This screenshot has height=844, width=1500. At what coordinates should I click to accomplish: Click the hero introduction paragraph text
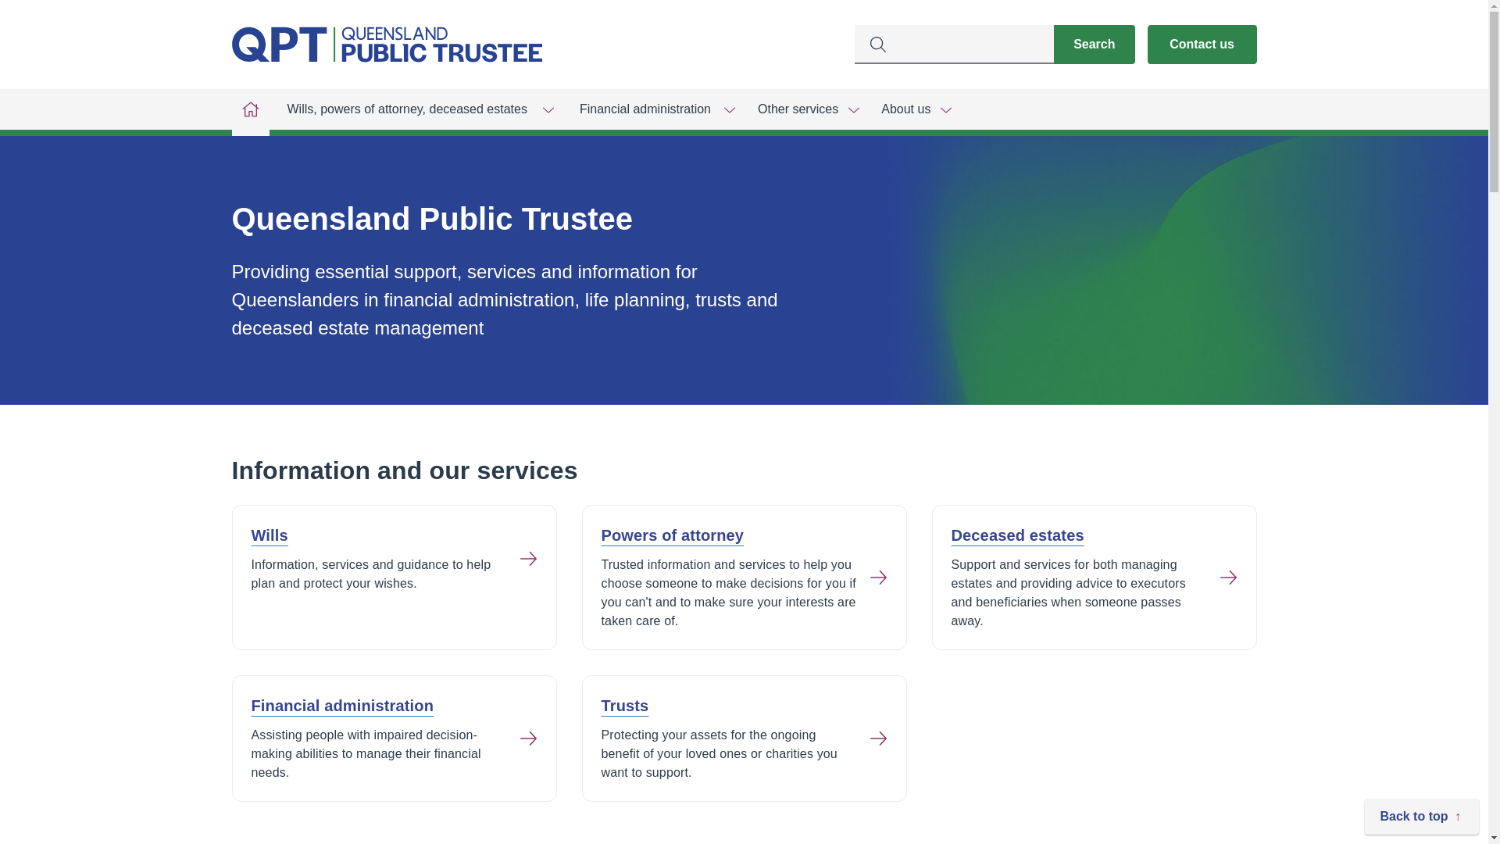[505, 300]
